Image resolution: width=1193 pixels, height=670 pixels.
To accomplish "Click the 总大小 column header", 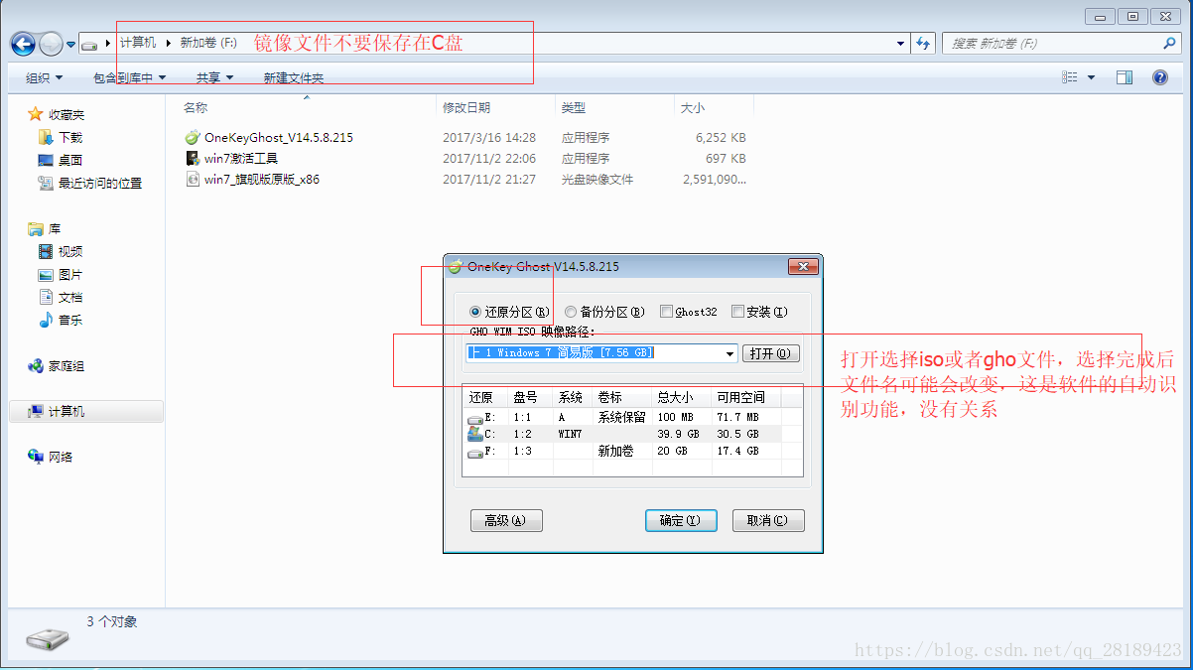I will point(682,397).
